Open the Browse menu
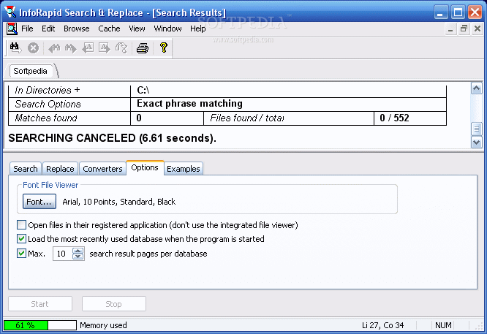Viewport: 487px width, 334px height. (76, 29)
